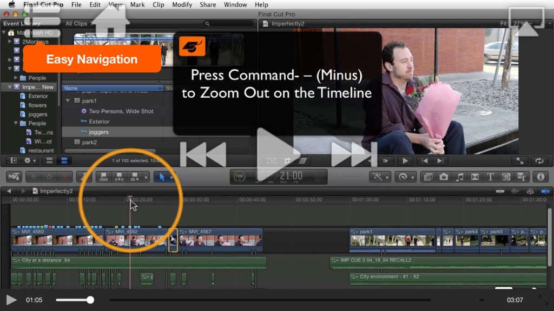Toggle solo for selected timeline items

tap(530, 191)
